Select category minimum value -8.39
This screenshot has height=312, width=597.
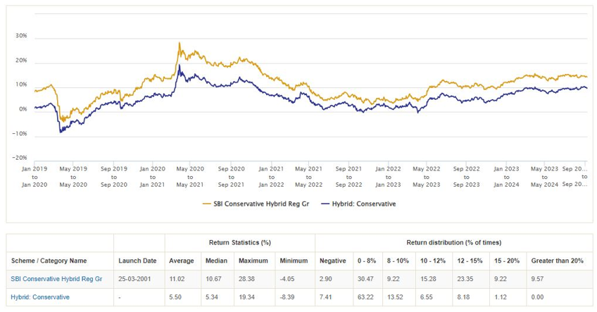click(x=287, y=297)
